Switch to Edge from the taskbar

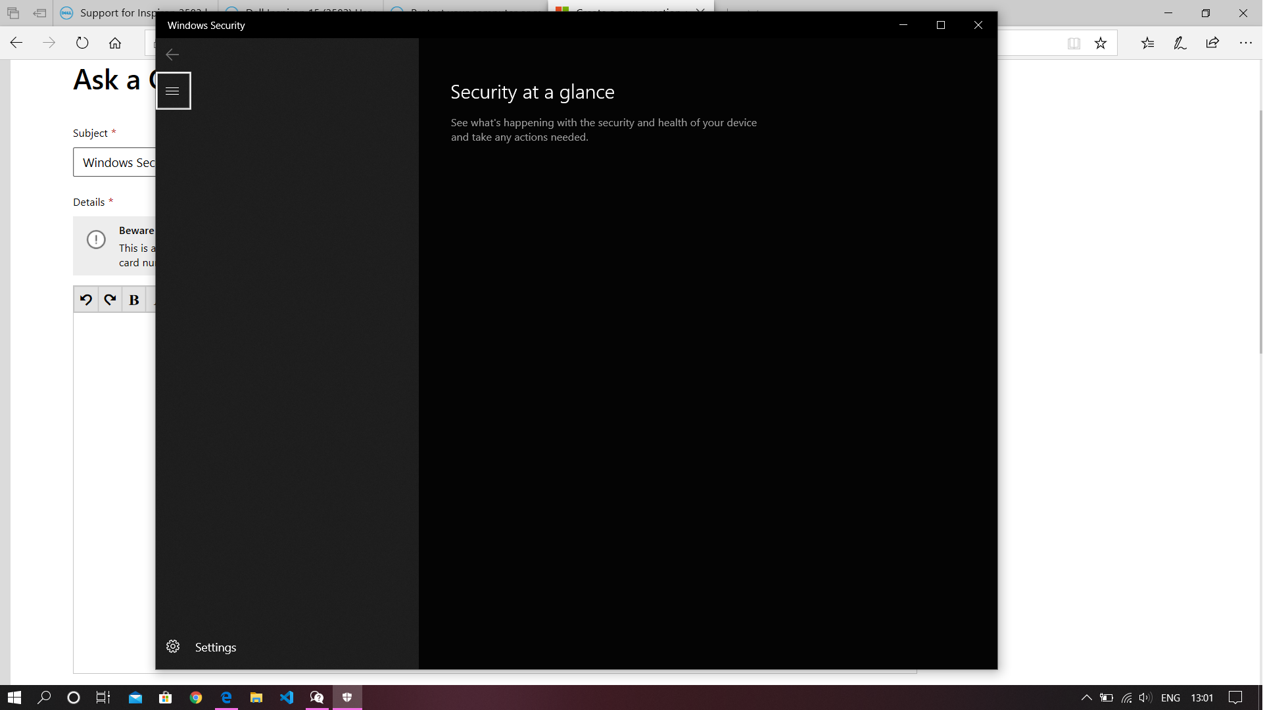coord(226,698)
